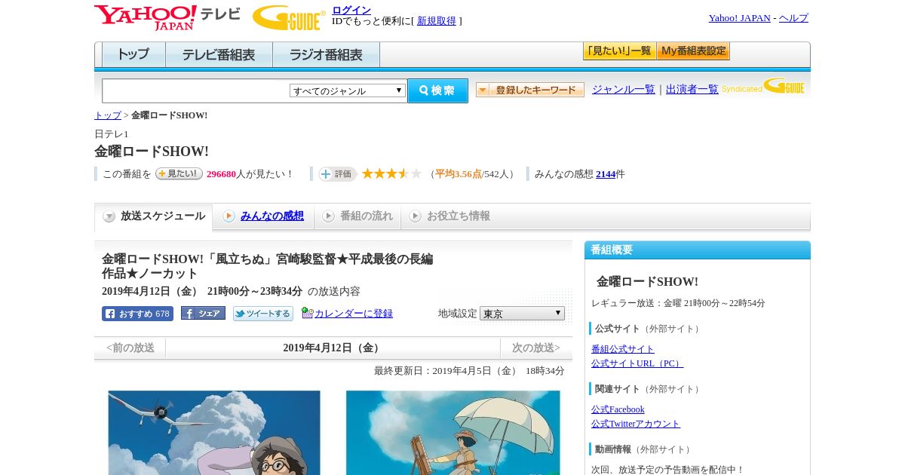
Task: Select the みんなの感想 tab
Action: [263, 216]
